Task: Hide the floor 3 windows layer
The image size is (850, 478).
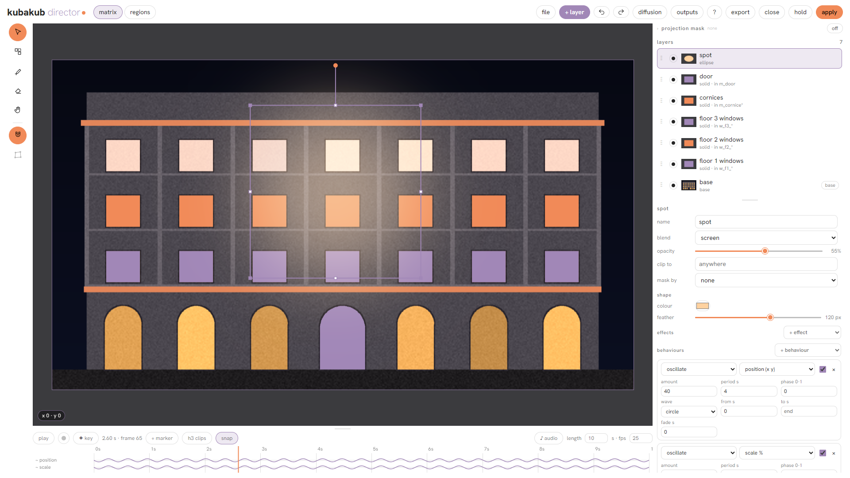Action: [673, 122]
